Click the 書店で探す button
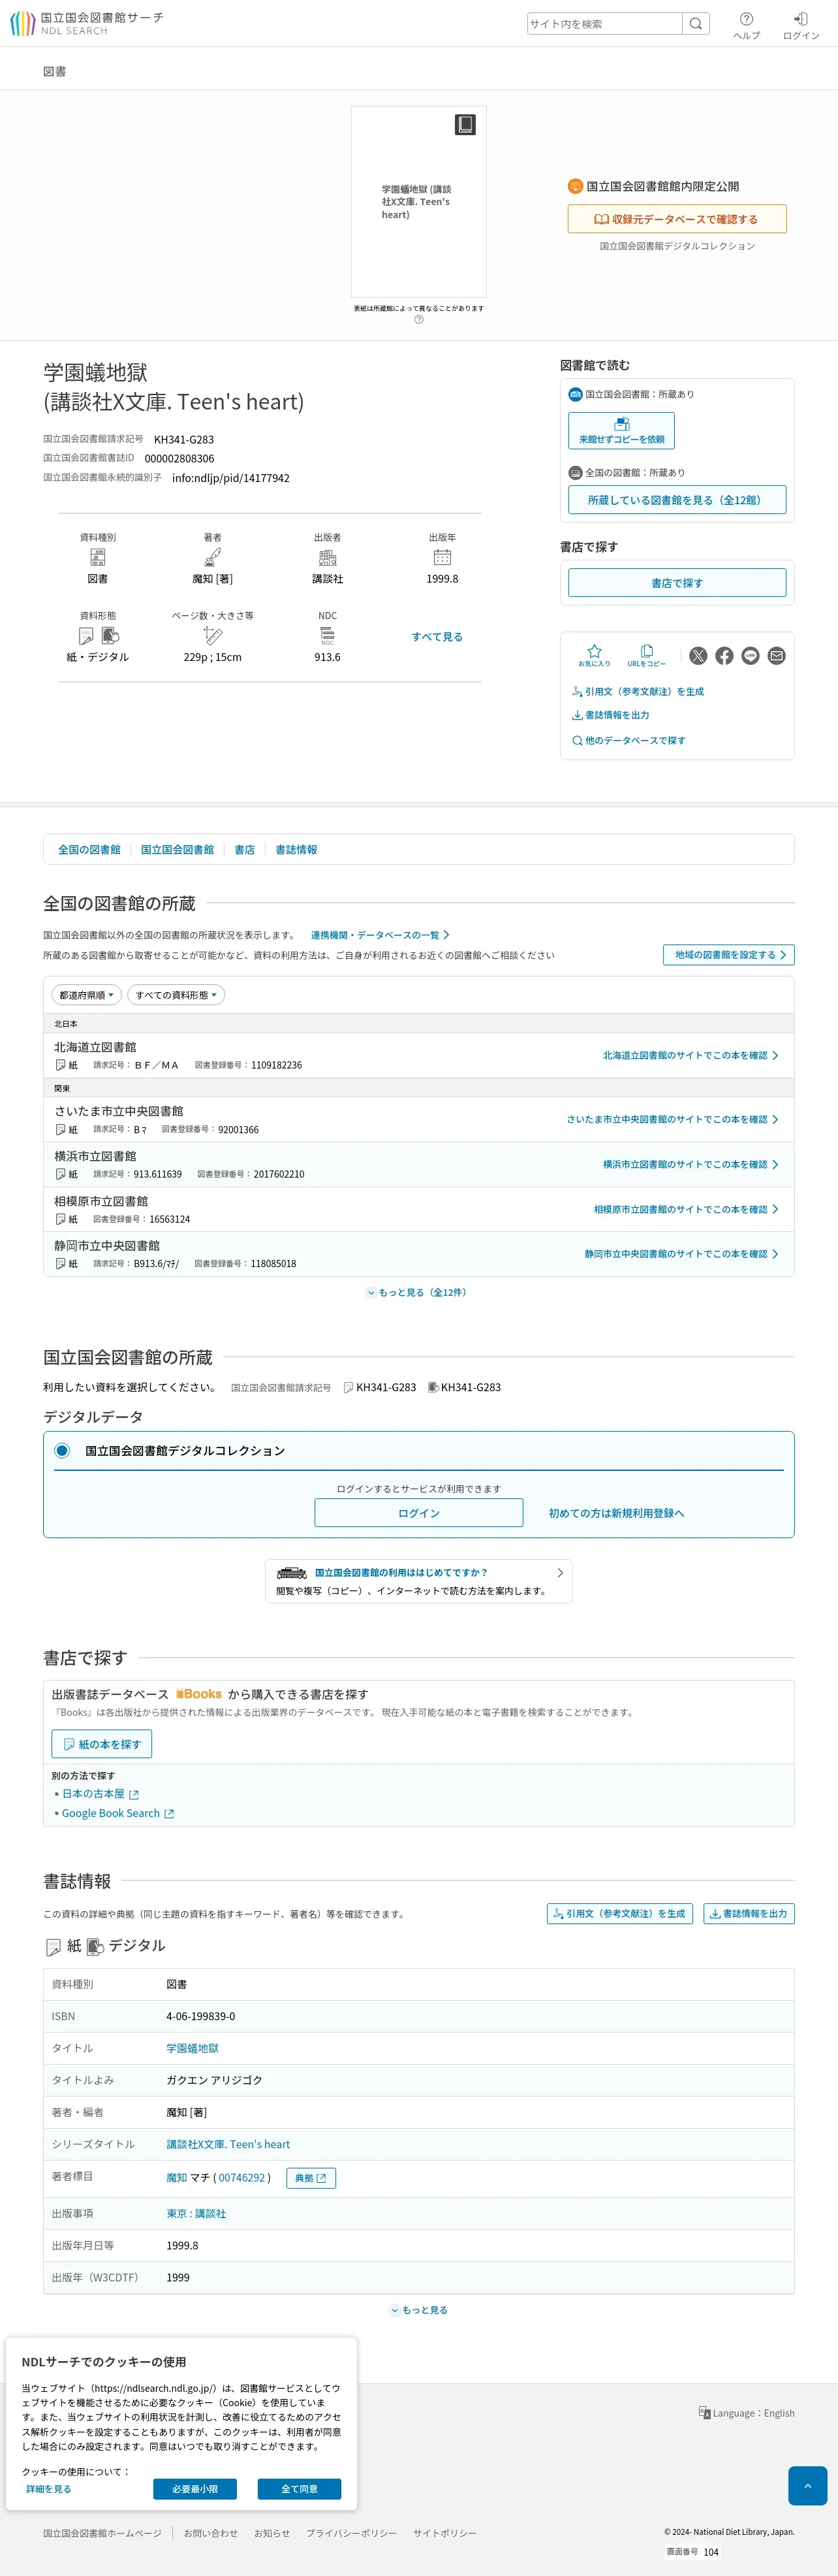The width and height of the screenshot is (838, 2576). coord(677,583)
